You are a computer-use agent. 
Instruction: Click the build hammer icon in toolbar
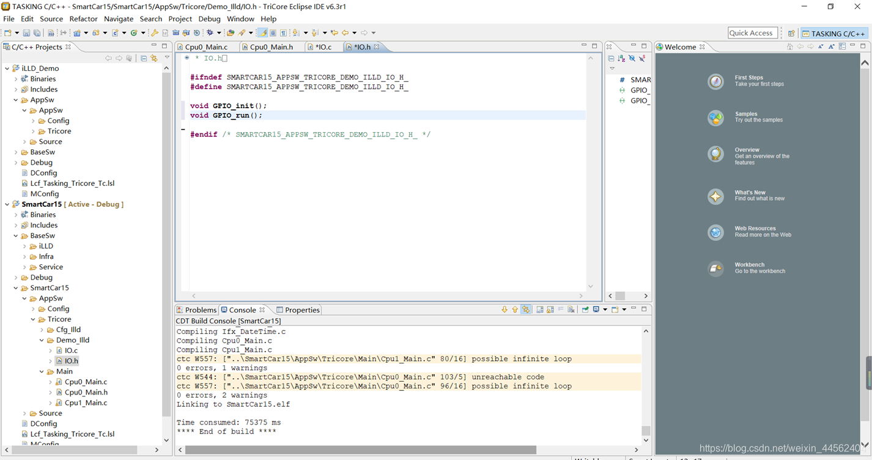click(x=155, y=33)
